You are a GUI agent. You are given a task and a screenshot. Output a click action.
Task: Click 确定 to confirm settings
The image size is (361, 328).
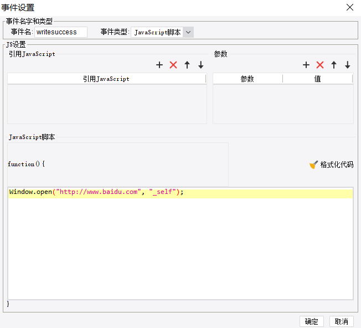[x=312, y=321]
